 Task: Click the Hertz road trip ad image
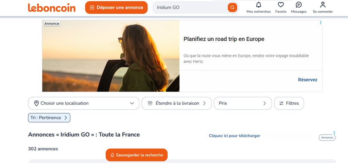[111, 56]
